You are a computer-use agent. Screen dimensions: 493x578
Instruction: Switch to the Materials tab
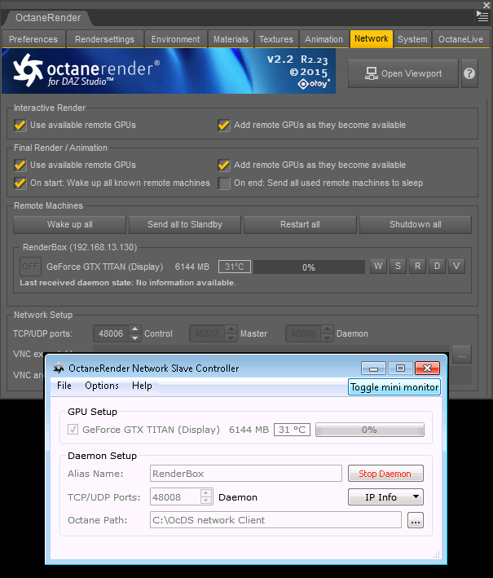231,39
